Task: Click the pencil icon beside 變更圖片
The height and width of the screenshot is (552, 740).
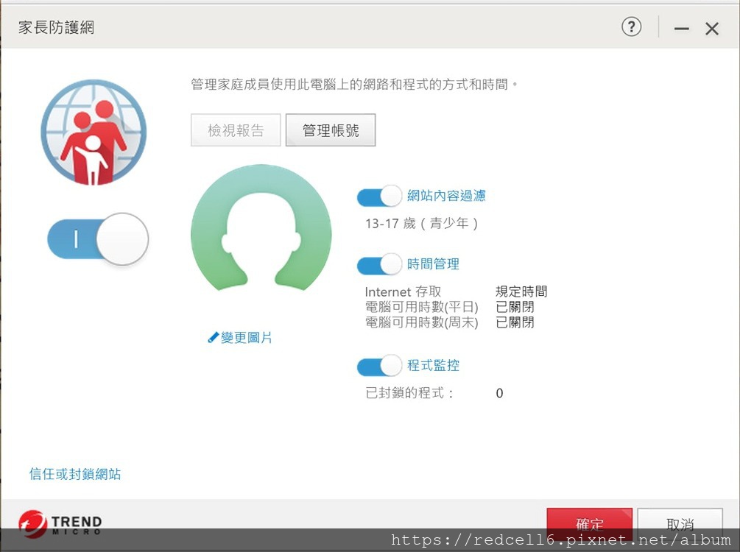Action: tap(213, 337)
